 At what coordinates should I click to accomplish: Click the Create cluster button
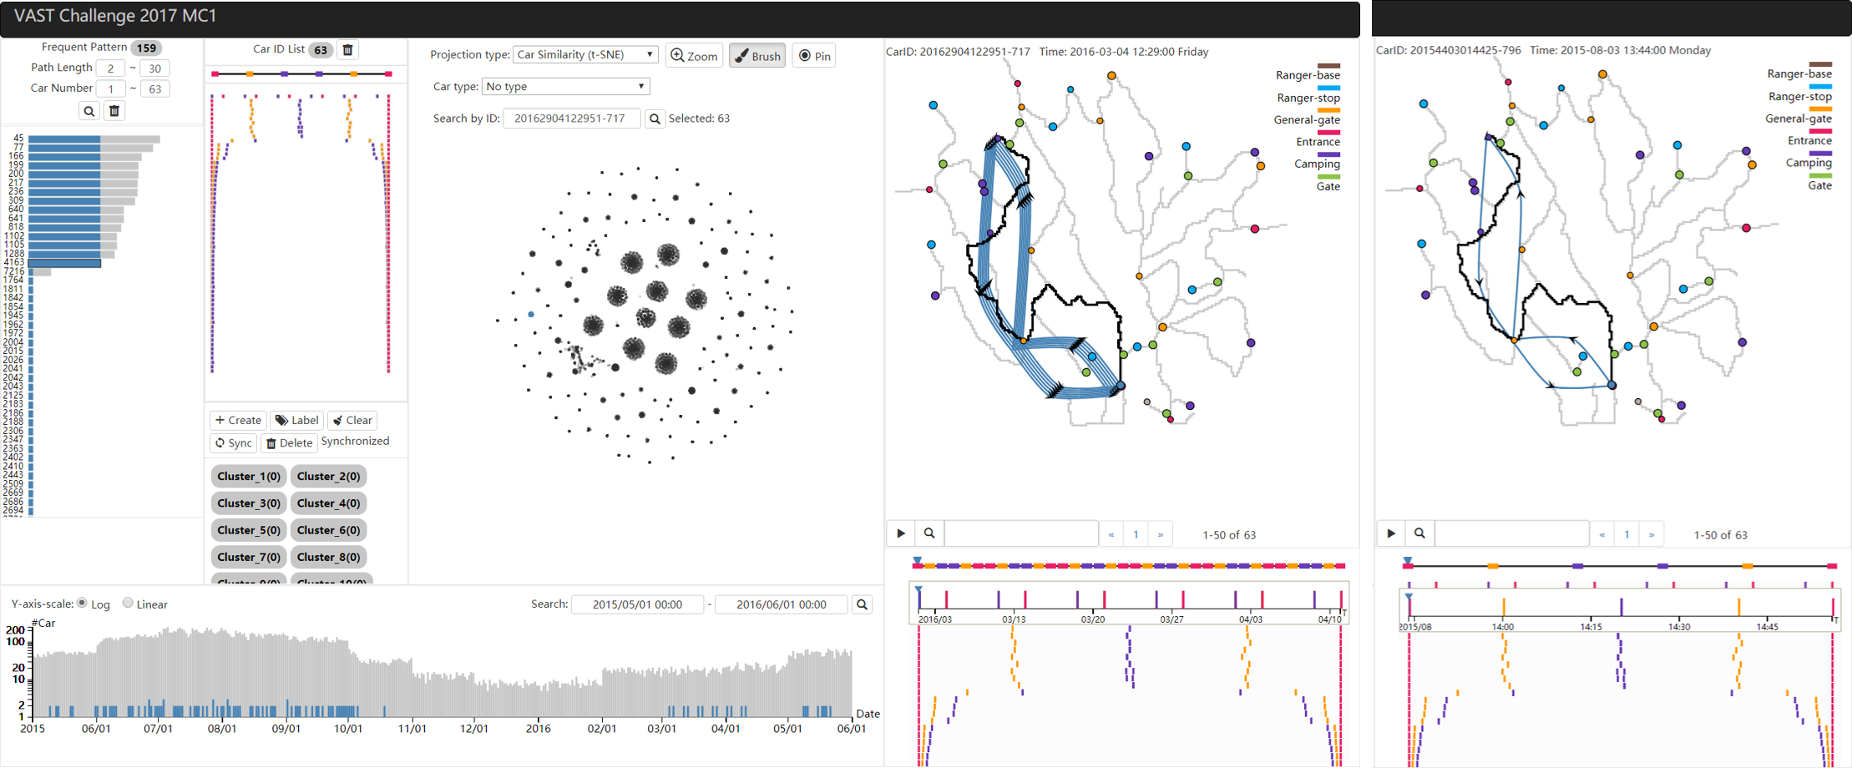point(238,421)
